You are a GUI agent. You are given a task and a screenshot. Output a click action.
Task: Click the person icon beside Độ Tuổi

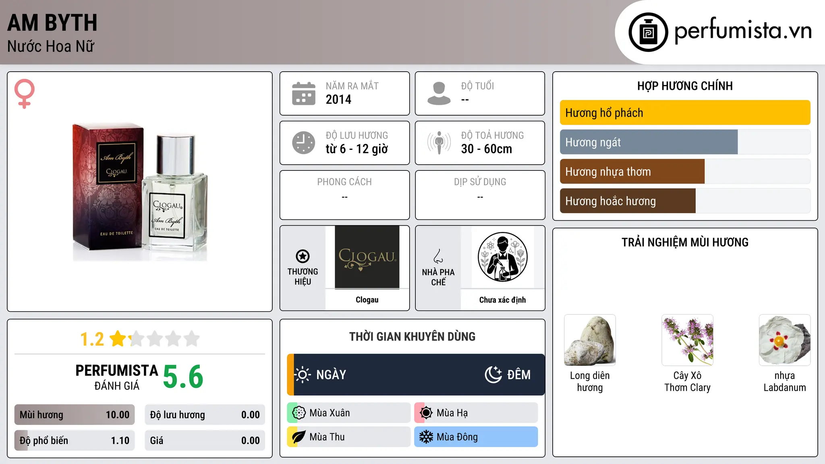click(439, 93)
